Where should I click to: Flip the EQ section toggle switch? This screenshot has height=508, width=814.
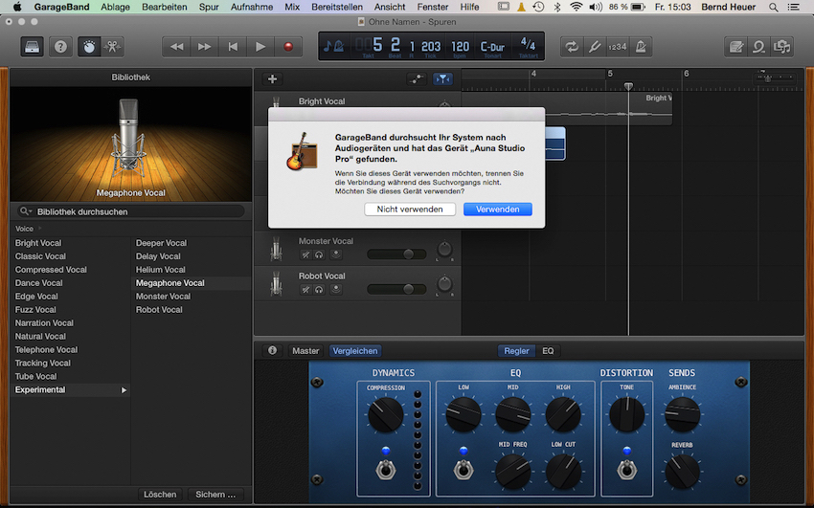(464, 470)
